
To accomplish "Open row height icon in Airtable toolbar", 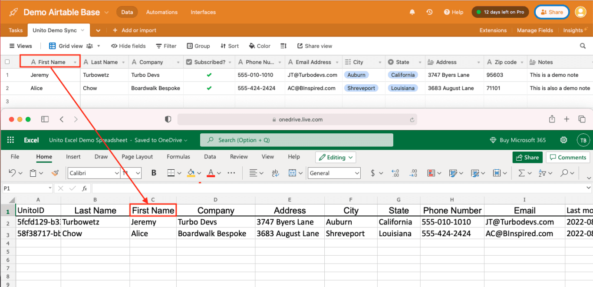I will pos(283,46).
